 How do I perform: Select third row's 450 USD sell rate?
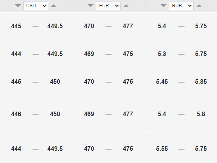[55, 82]
